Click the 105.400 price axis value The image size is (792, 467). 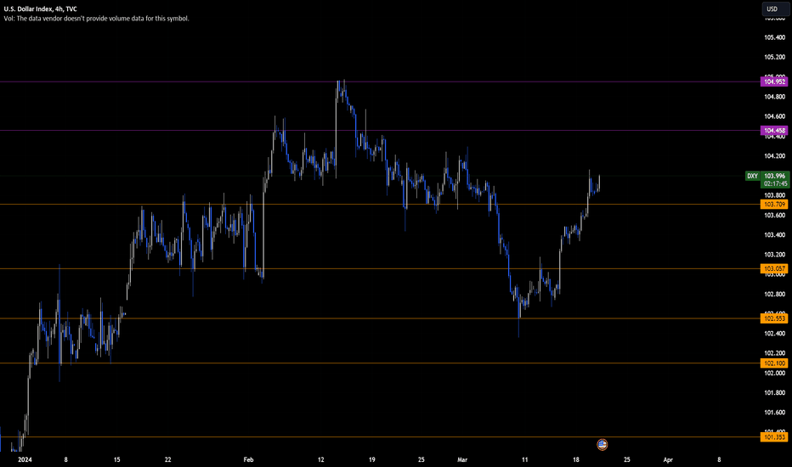pyautogui.click(x=775, y=37)
